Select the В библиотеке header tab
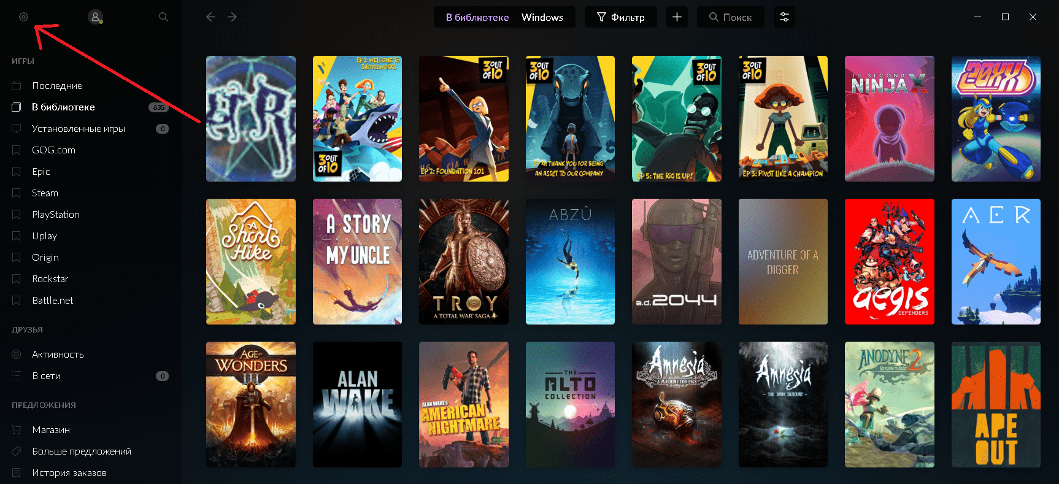The width and height of the screenshot is (1059, 484). click(x=477, y=17)
